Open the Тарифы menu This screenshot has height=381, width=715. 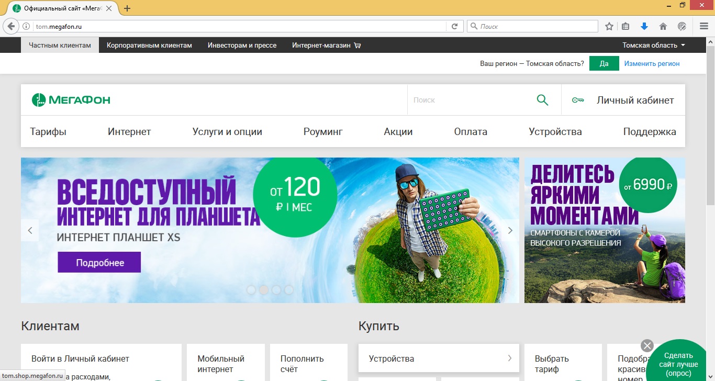point(48,131)
